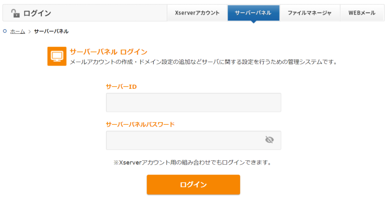392x204 pixels.
Task: Toggle password visibility with the eye-slash icon
Action: coord(269,139)
